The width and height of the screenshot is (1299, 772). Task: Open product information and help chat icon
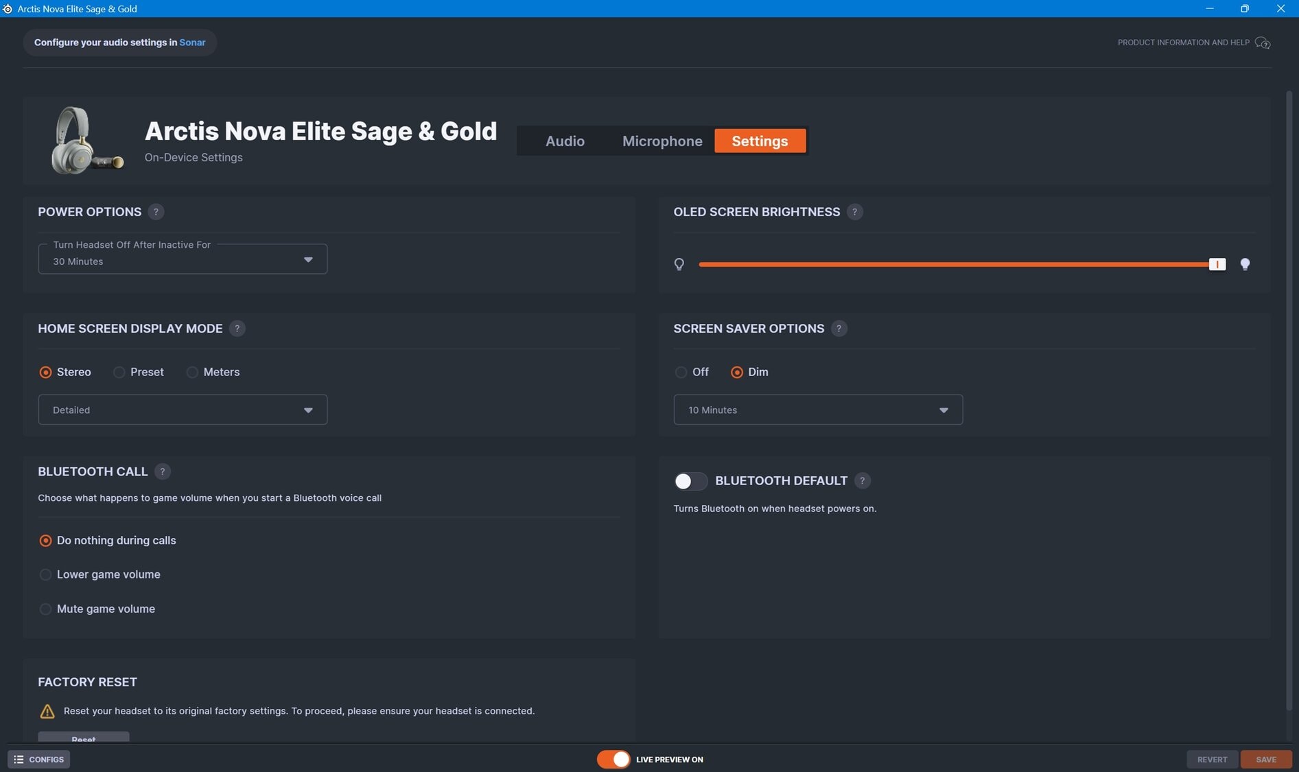tap(1262, 43)
